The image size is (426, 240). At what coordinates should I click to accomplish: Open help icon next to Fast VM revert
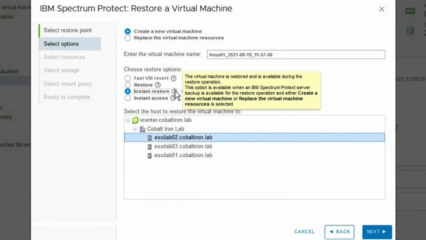coord(173,79)
